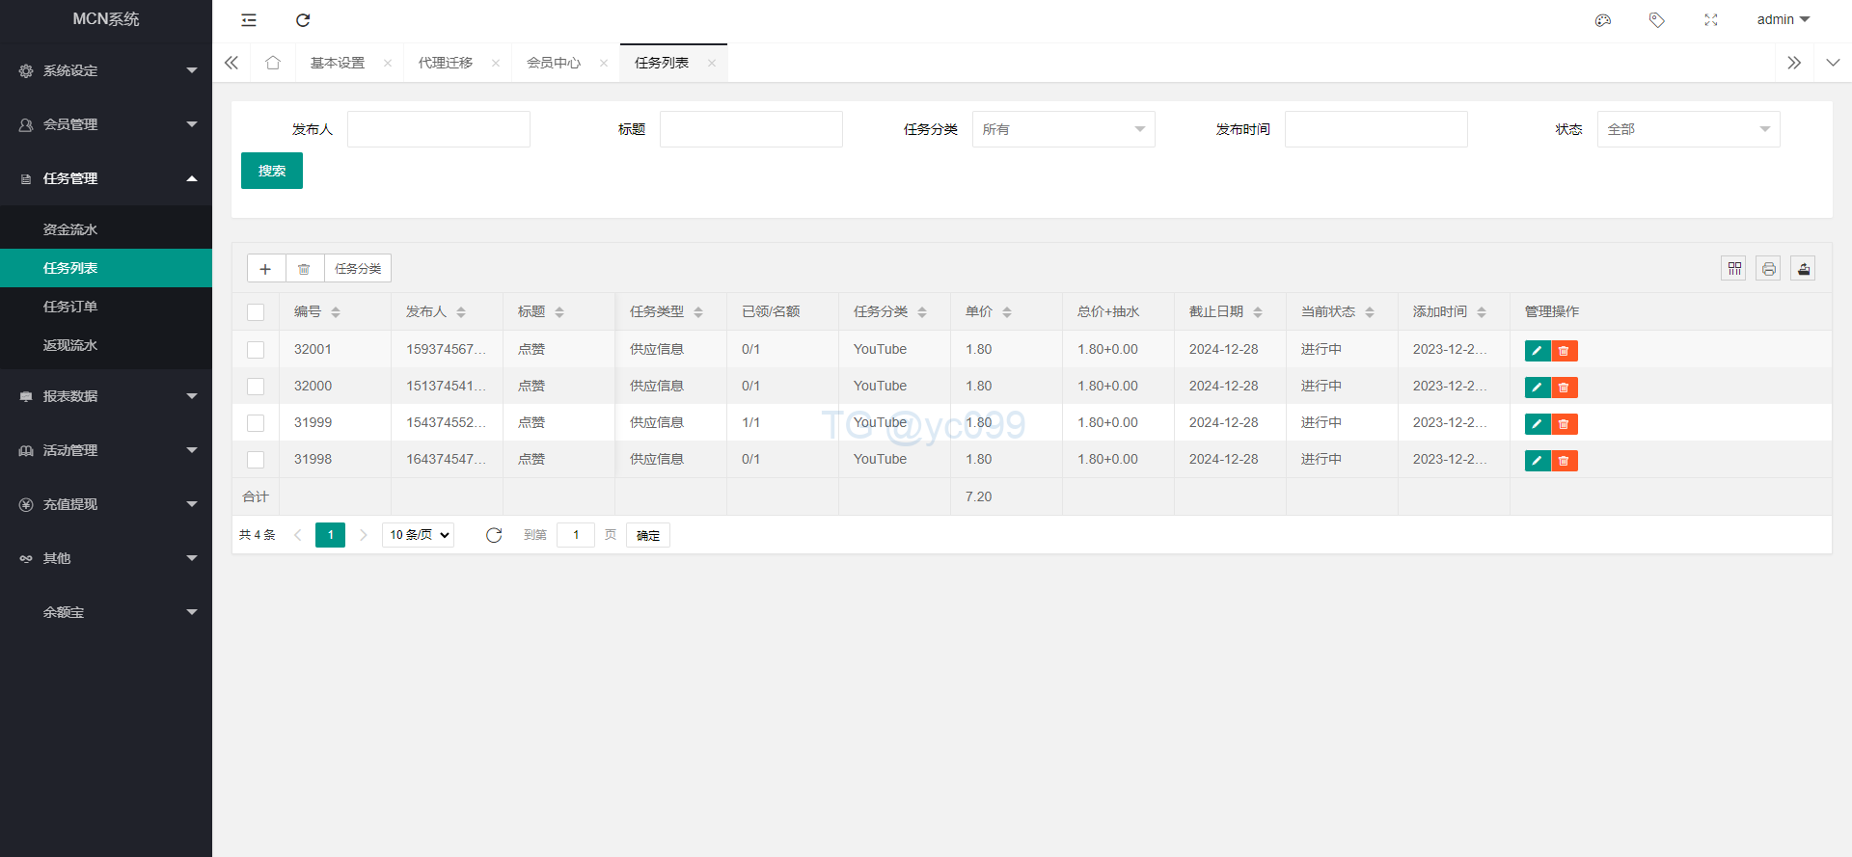Open the theme palette icon
The width and height of the screenshot is (1852, 857).
point(1603,20)
